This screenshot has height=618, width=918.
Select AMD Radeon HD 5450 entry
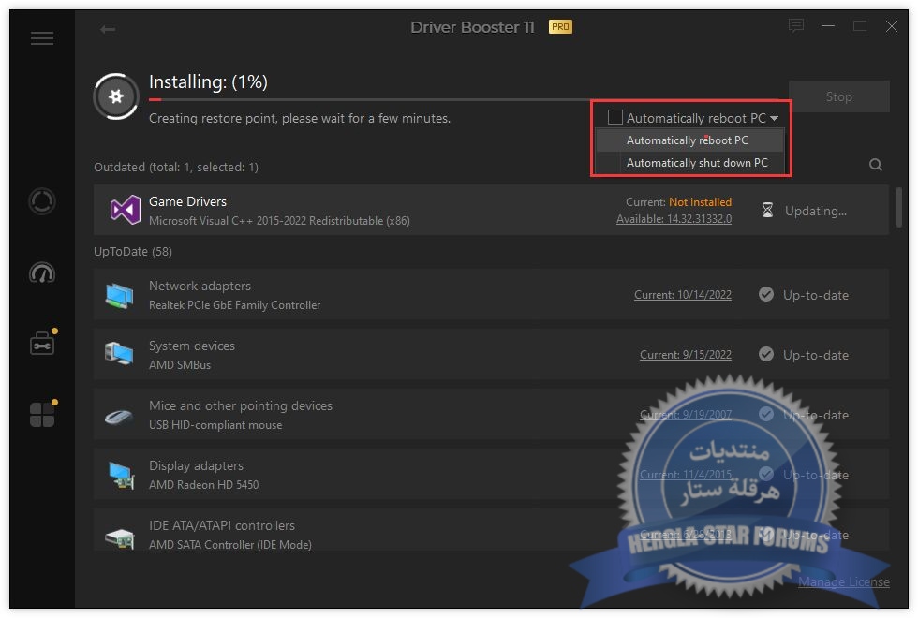coord(204,485)
